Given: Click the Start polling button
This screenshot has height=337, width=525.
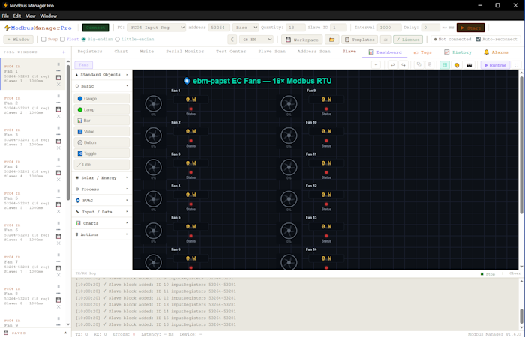Looking at the screenshot, I should point(470,28).
